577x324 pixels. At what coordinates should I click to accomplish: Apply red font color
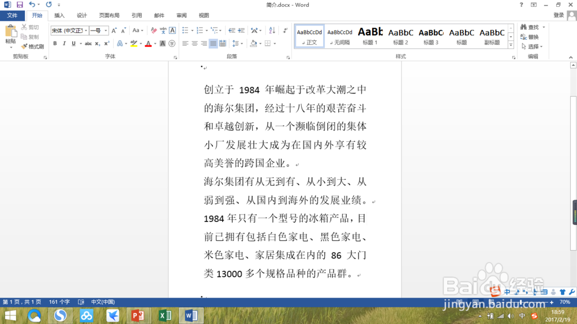(148, 43)
